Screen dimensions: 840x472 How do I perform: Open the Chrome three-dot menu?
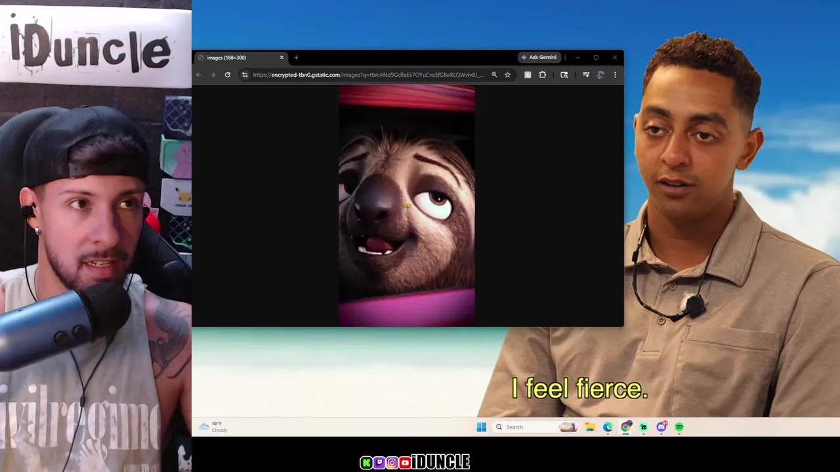pyautogui.click(x=615, y=75)
